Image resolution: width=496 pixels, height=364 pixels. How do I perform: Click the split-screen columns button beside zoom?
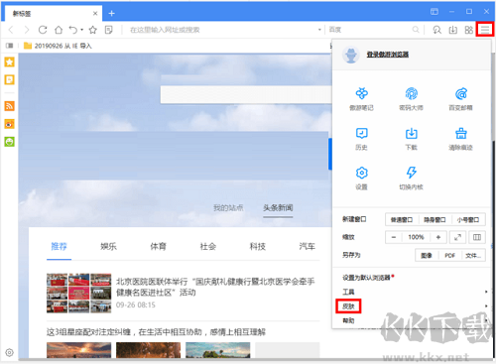(477, 237)
